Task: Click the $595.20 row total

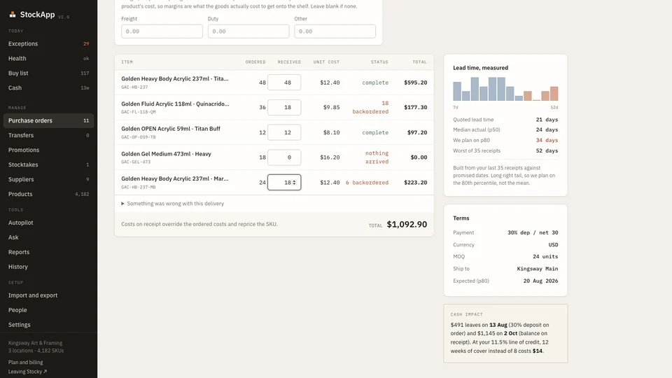Action: point(415,83)
